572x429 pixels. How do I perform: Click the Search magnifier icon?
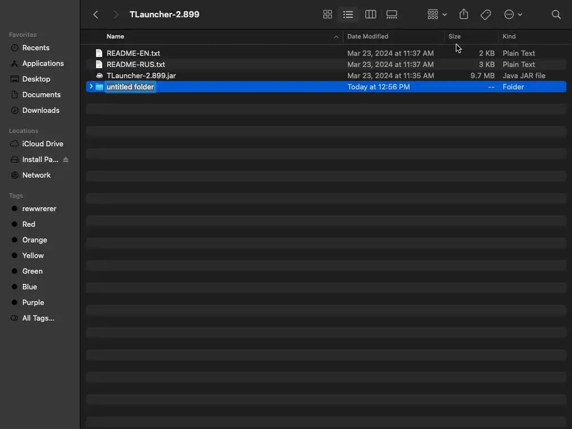pos(556,15)
